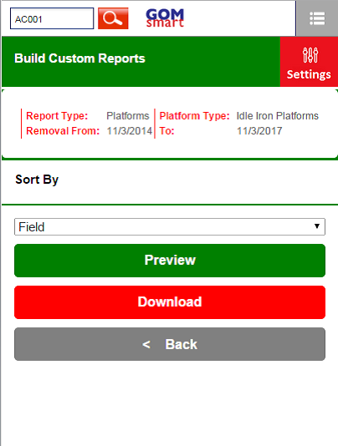Click the To date 11/3/2017
The width and height of the screenshot is (338, 446).
(x=259, y=131)
